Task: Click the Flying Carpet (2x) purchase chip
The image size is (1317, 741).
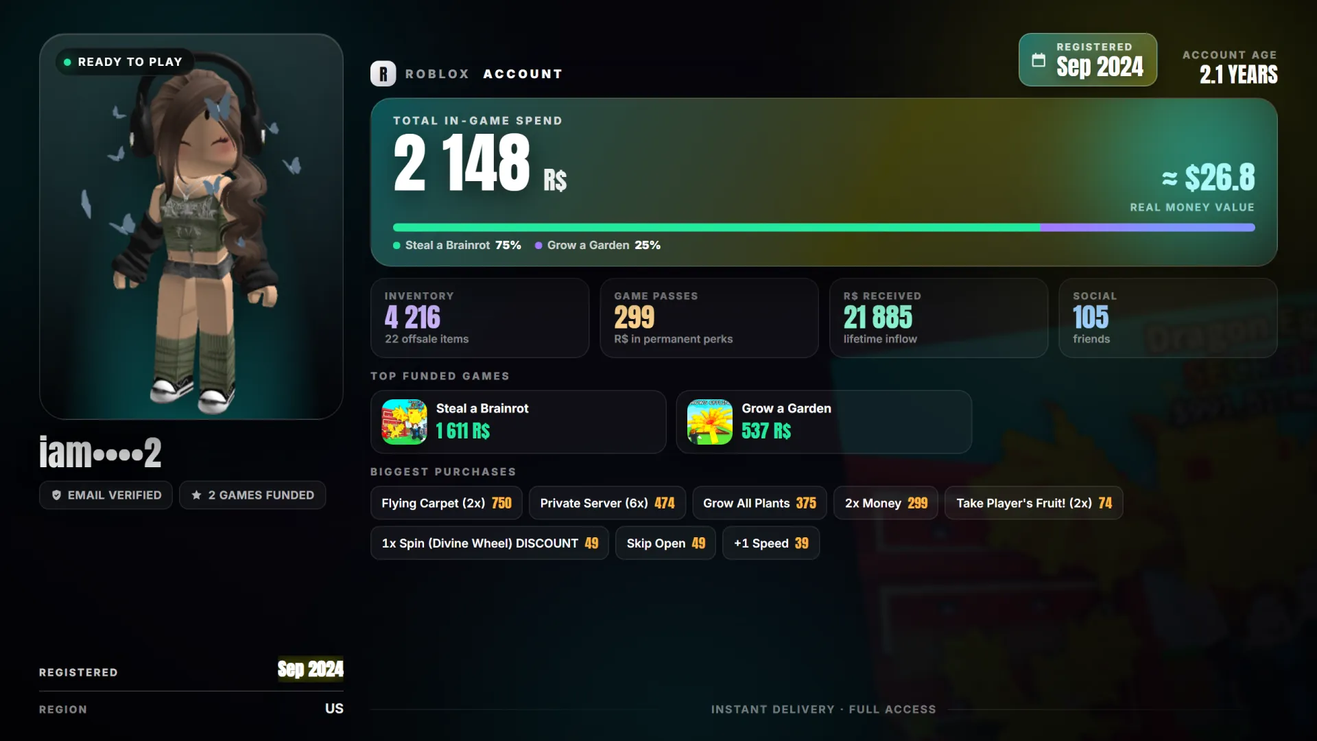Action: point(447,503)
